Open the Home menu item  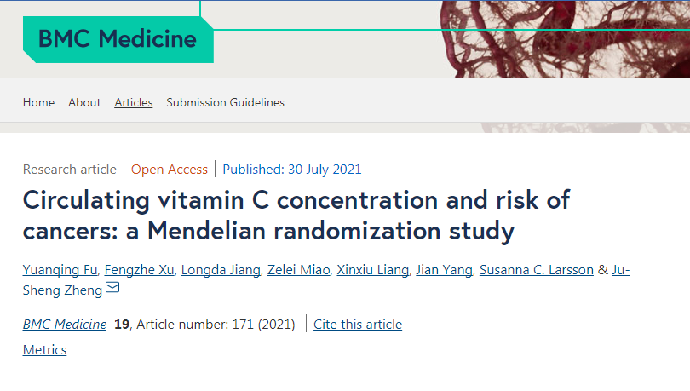[38, 102]
